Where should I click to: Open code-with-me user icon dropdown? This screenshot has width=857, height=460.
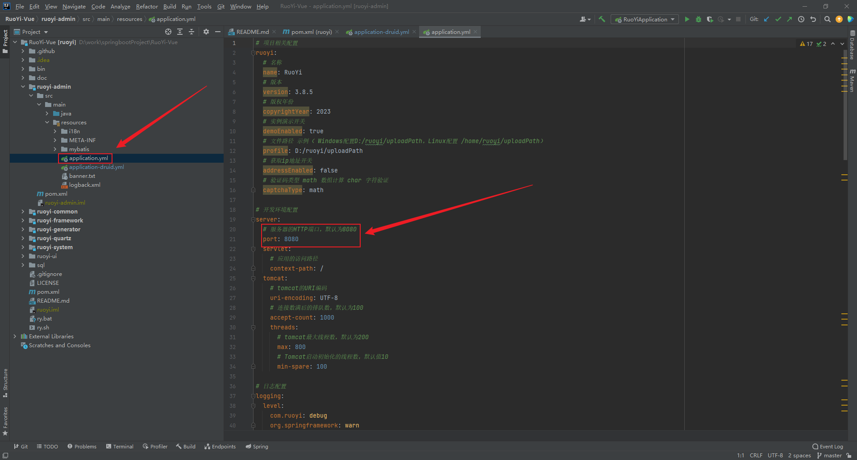tap(585, 19)
